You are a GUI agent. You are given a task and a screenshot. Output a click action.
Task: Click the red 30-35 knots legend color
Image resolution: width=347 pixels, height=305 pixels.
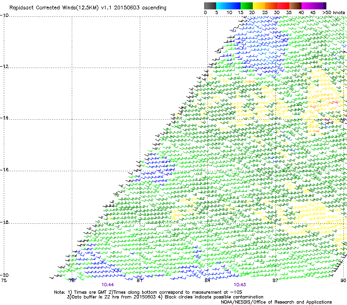click(x=283, y=6)
